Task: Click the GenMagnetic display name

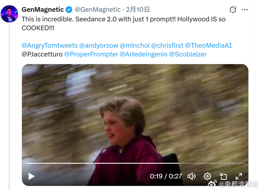Action: pos(43,10)
